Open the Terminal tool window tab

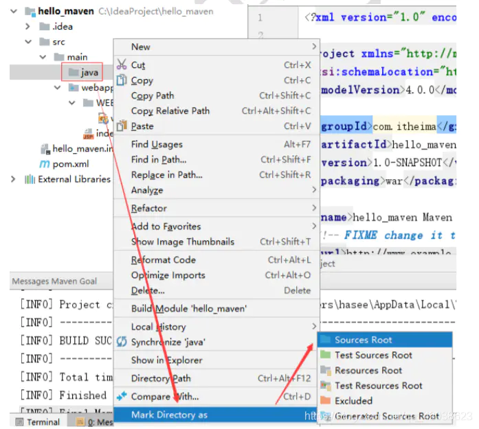[x=38, y=421]
